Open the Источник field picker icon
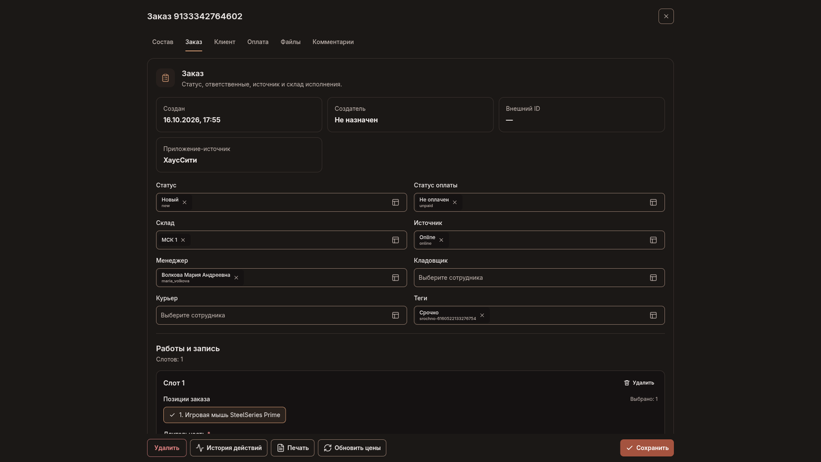The image size is (821, 462). pos(653,240)
